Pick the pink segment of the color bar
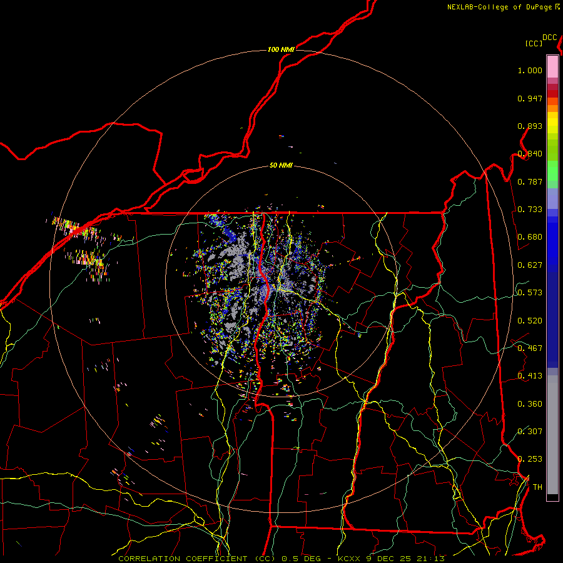Image resolution: width=563 pixels, height=563 pixels. tap(552, 67)
